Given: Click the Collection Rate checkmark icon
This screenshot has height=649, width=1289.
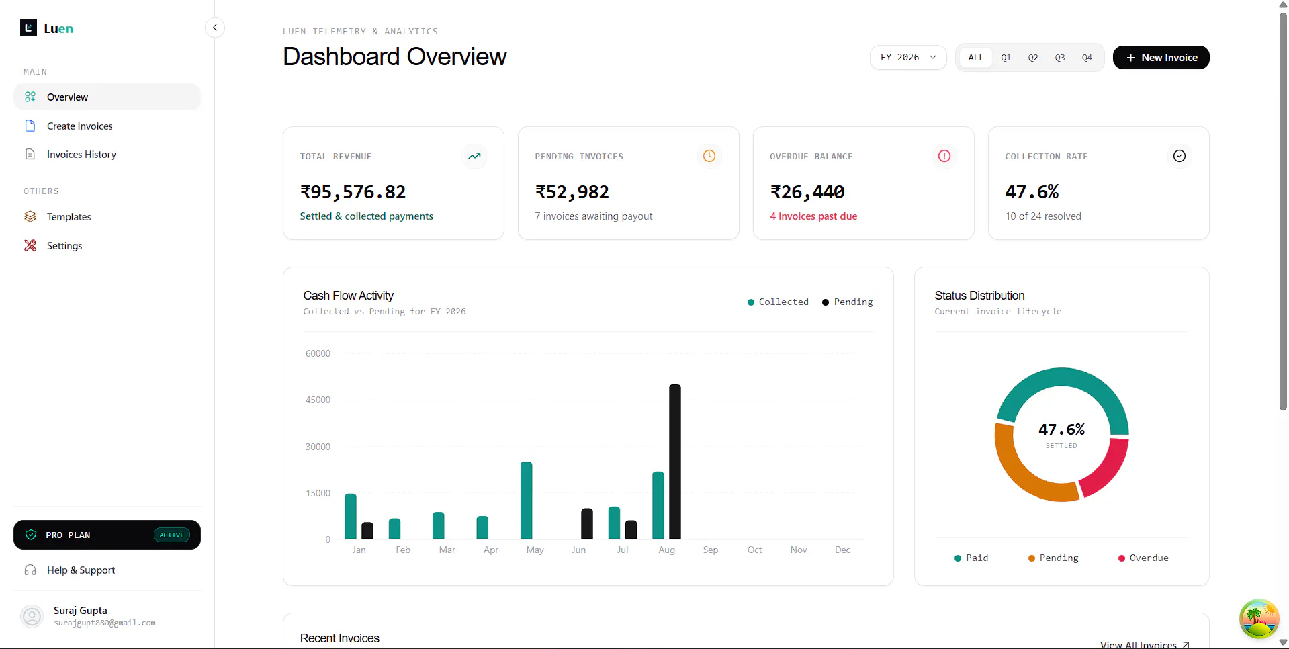Looking at the screenshot, I should [x=1180, y=156].
